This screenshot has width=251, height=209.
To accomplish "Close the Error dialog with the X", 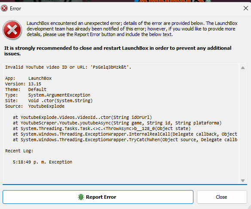I will click(x=246, y=8).
